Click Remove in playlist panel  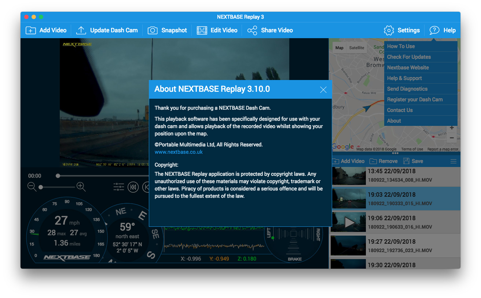[383, 161]
